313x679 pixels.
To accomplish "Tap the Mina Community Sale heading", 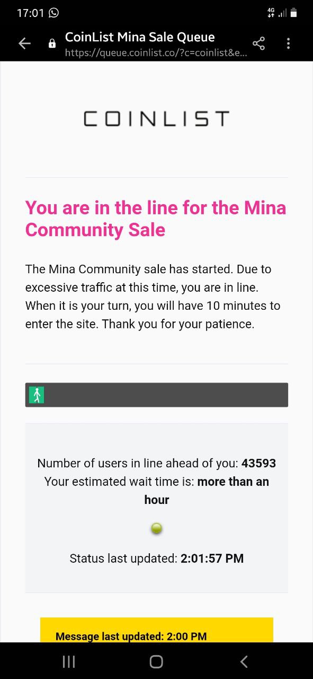I will pos(156,219).
